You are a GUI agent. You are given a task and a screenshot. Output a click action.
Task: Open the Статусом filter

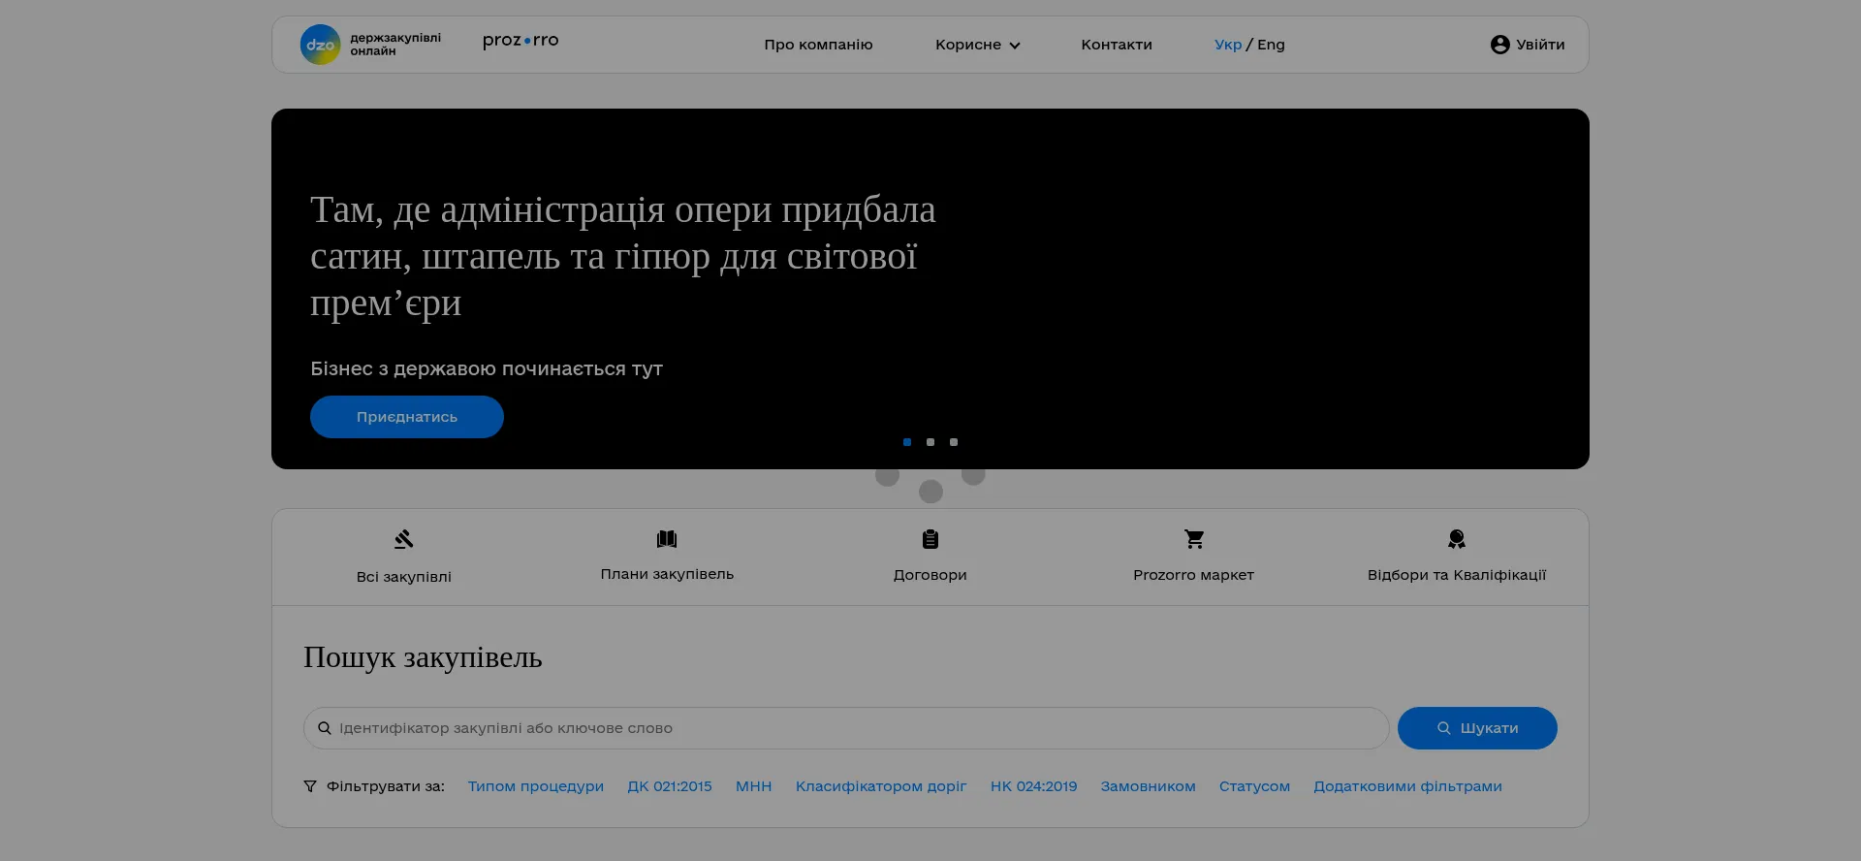pos(1254,786)
